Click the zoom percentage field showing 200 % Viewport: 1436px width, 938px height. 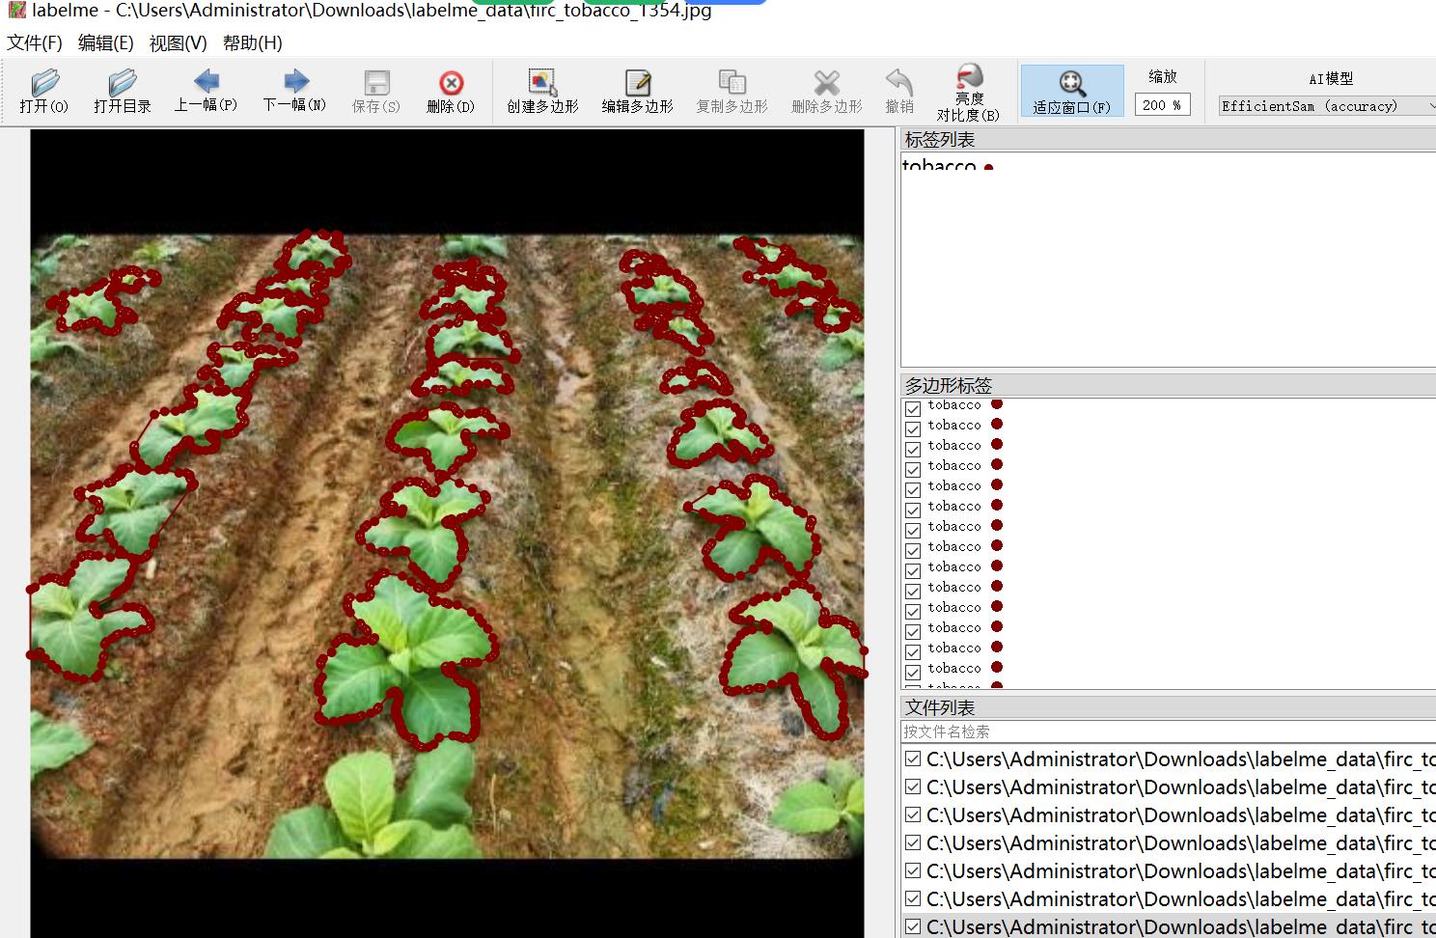pyautogui.click(x=1162, y=105)
